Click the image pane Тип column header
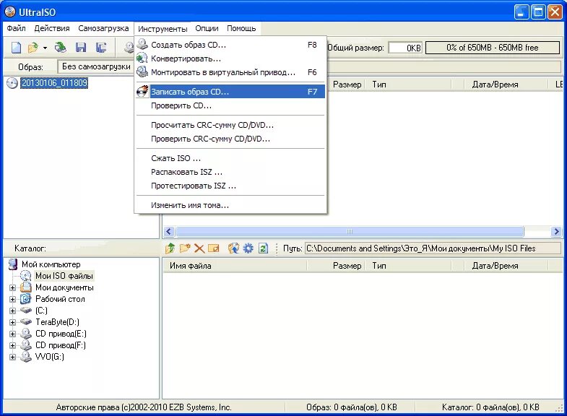Image resolution: width=567 pixels, height=416 pixels. click(x=409, y=84)
